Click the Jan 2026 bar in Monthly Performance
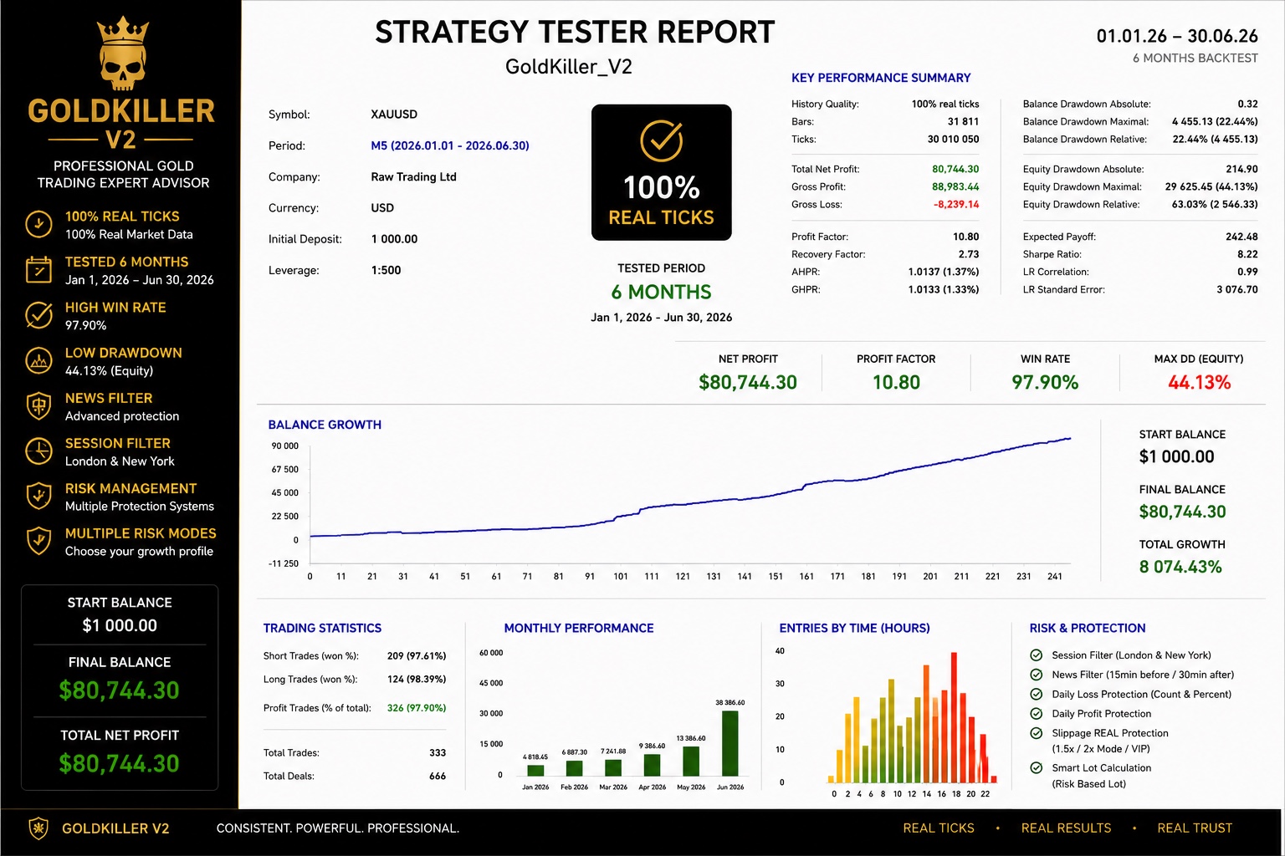The height and width of the screenshot is (856, 1285). (x=535, y=771)
